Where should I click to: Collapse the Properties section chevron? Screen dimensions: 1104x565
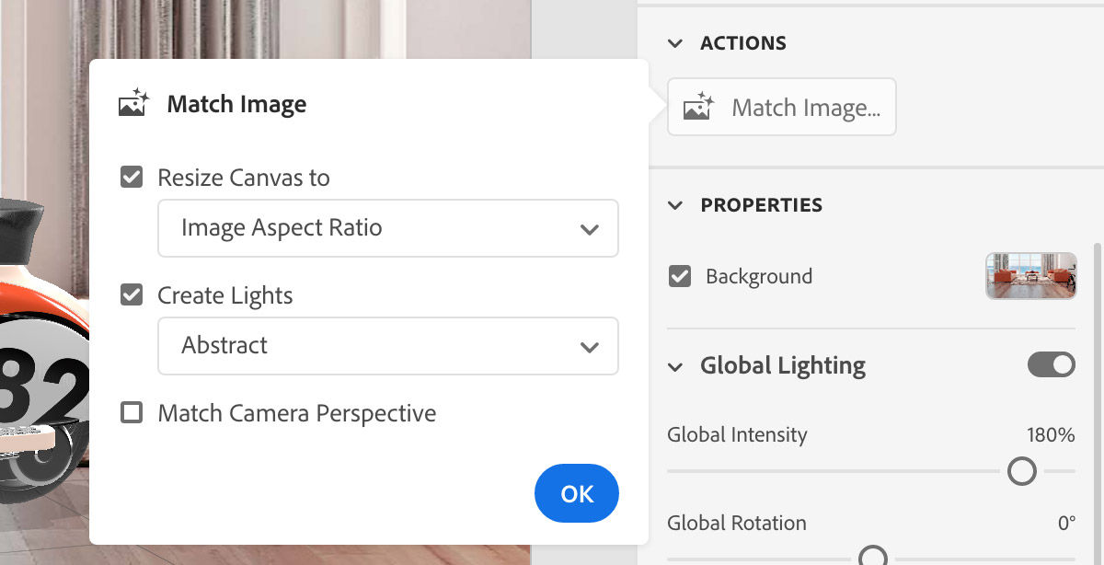[x=676, y=205]
